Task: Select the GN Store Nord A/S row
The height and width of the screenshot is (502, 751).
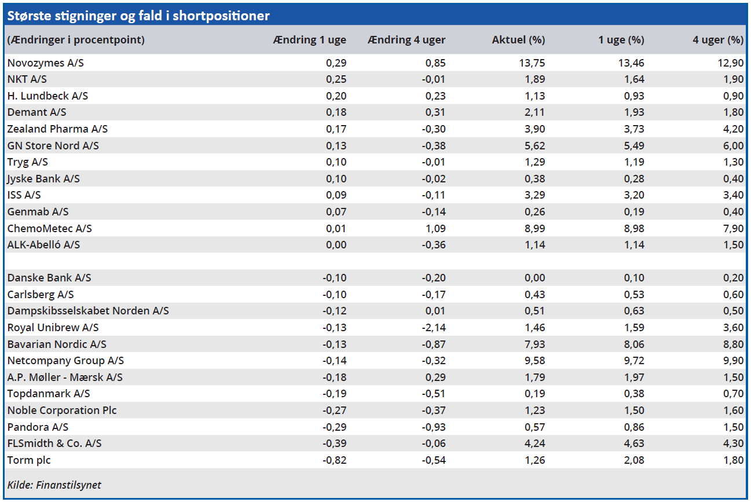Action: coord(53,145)
